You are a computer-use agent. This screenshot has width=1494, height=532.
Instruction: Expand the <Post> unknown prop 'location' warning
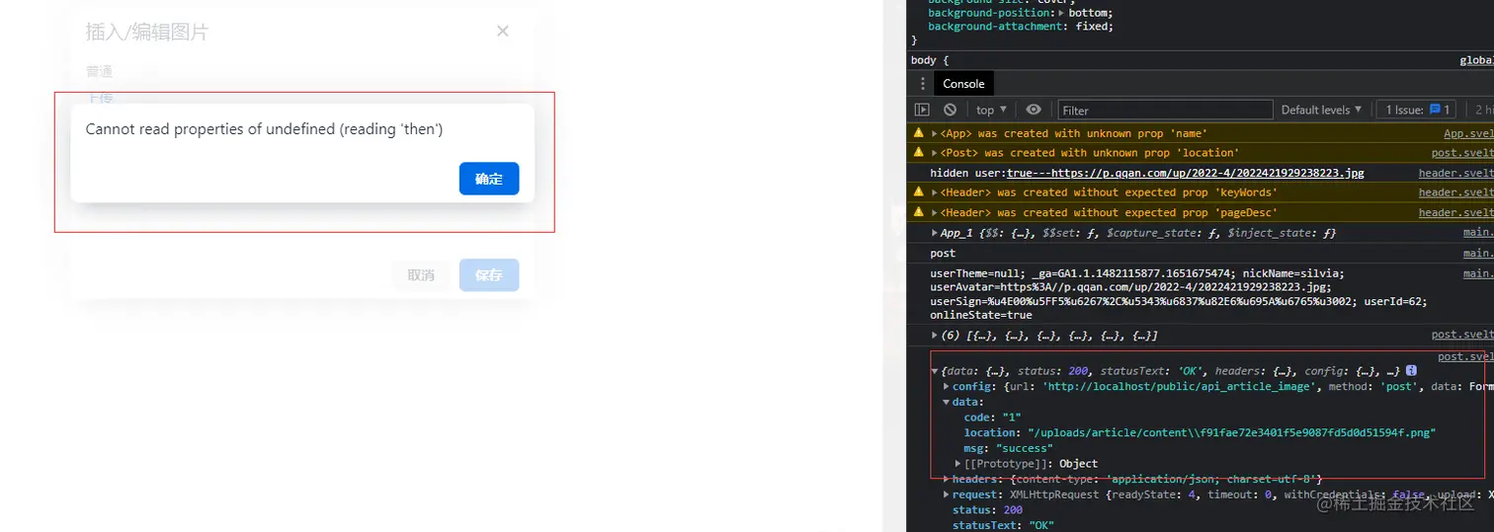click(935, 153)
